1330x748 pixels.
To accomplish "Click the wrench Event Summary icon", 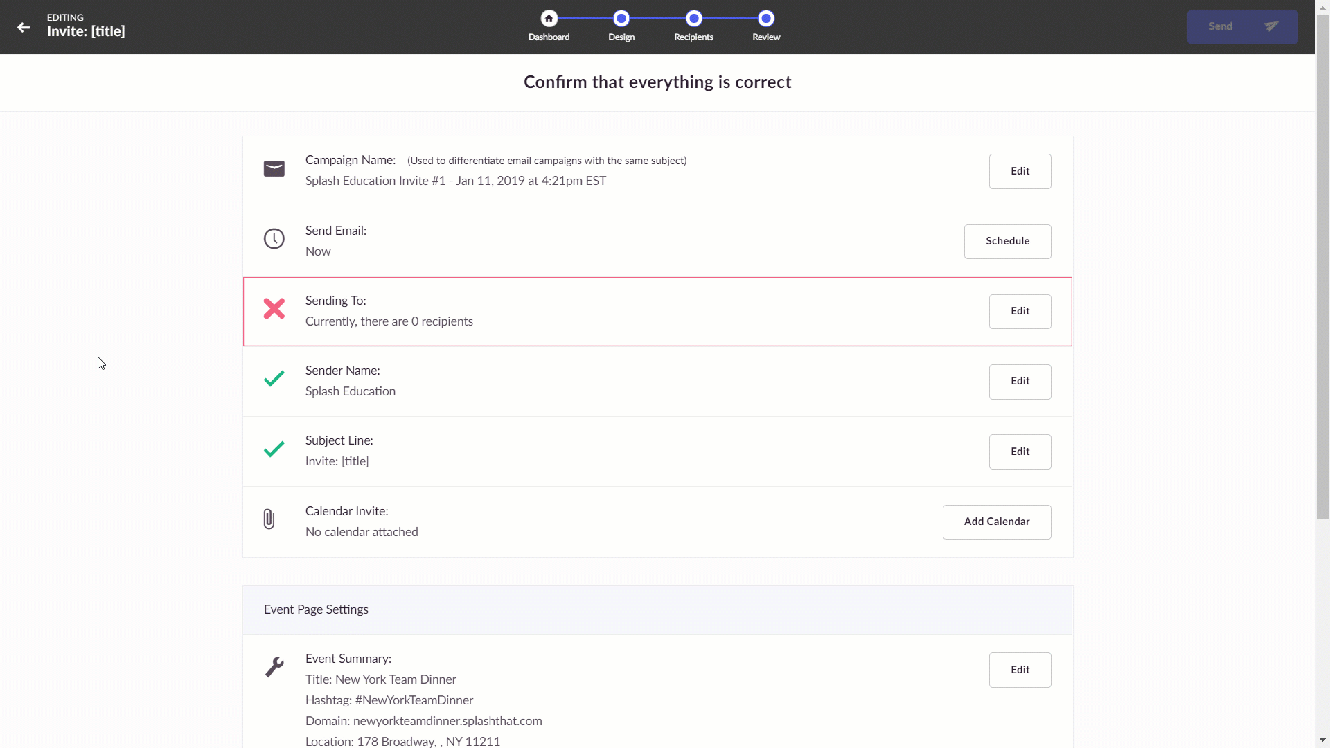I will pyautogui.click(x=274, y=667).
